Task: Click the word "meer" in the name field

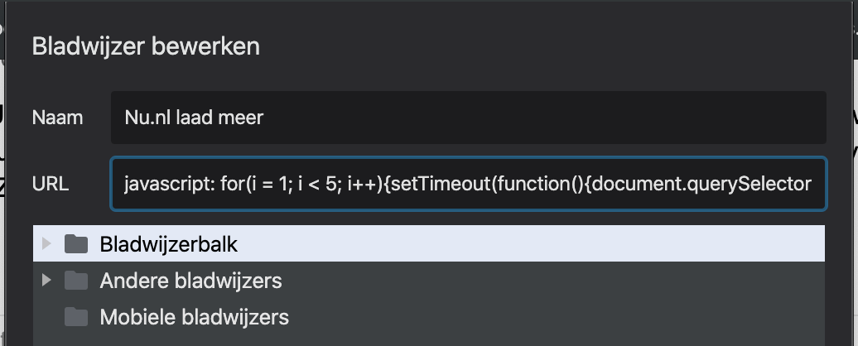Action: (239, 118)
